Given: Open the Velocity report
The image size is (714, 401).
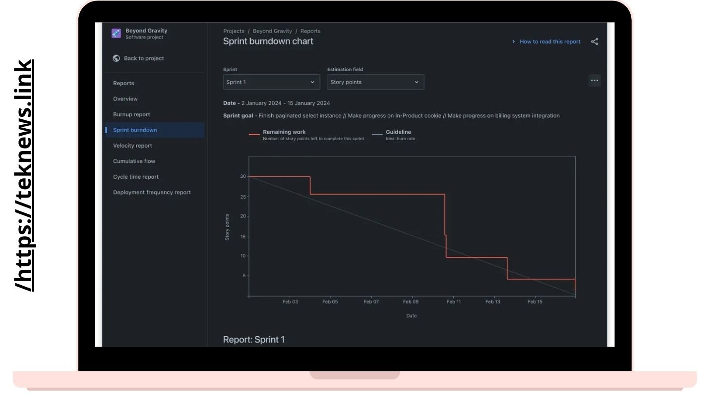Looking at the screenshot, I should click(132, 146).
